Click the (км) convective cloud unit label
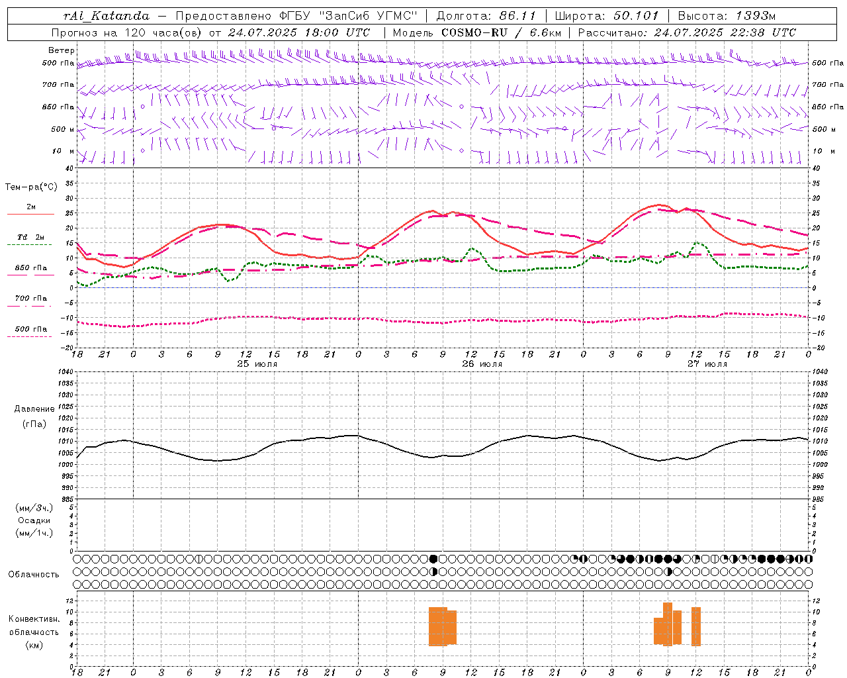Image resolution: width=847 pixels, height=678 pixels. click(x=34, y=645)
